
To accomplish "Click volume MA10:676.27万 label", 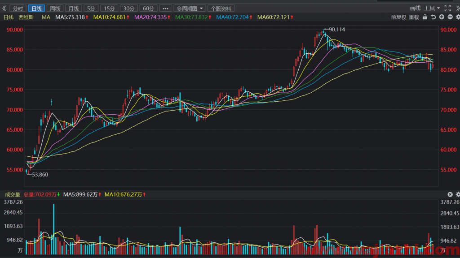I will tap(125, 194).
